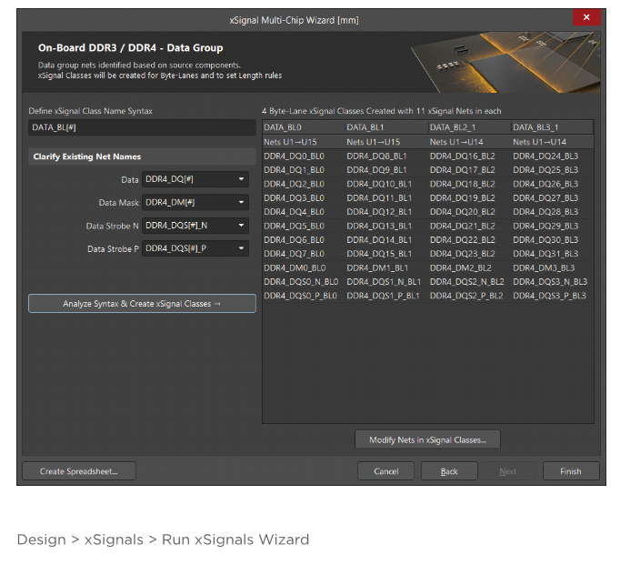Expand the Data Mask dropdown
The width and height of the screenshot is (620, 565).
(241, 202)
